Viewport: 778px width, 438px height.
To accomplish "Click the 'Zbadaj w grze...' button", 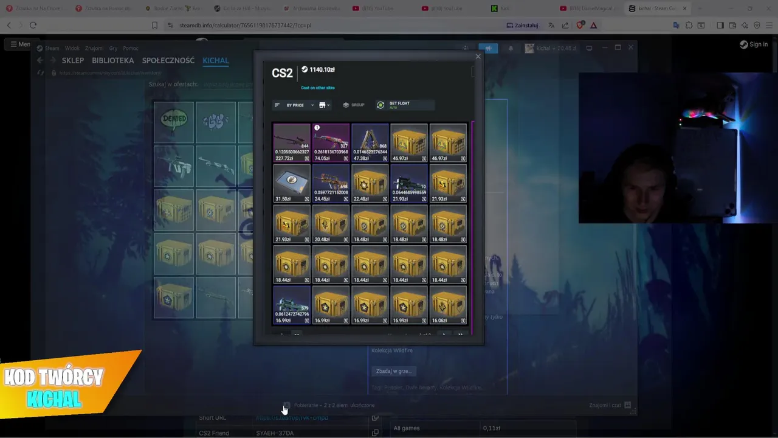I will [394, 371].
